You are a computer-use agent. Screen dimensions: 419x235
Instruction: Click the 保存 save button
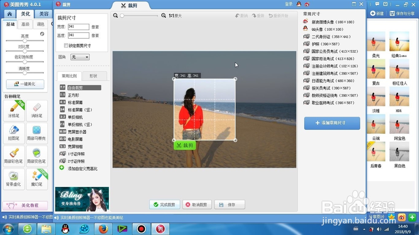click(229, 204)
